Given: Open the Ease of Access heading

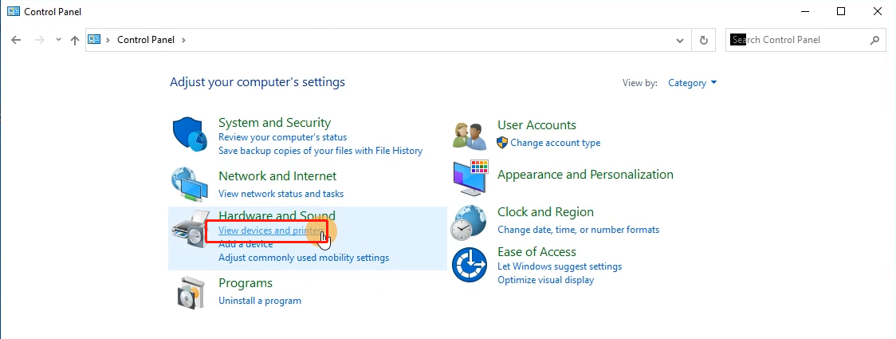Looking at the screenshot, I should pos(536,252).
